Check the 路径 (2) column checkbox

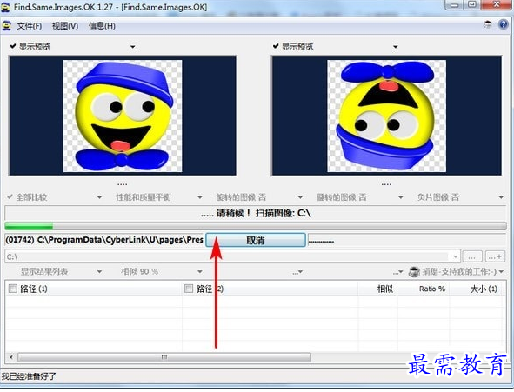(189, 289)
